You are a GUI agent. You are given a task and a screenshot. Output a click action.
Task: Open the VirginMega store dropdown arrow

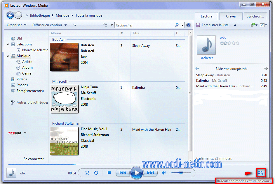point(25,133)
